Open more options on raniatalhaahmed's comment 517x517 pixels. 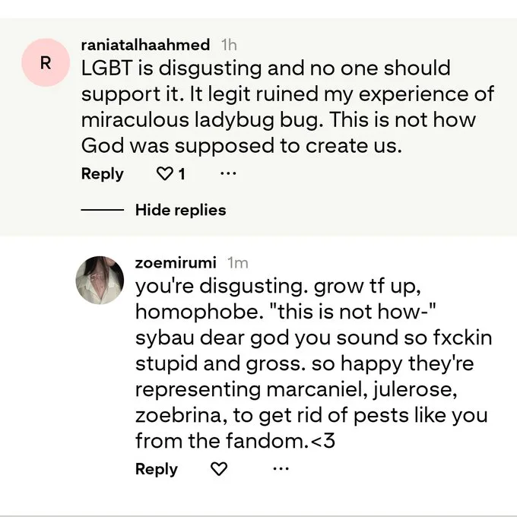pos(229,173)
